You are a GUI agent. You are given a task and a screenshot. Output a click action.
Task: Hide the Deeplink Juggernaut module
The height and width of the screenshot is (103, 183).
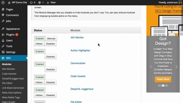(39, 95)
